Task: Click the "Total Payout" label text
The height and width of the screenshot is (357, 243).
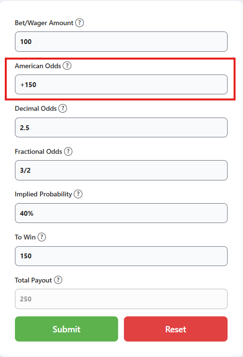Action: click(33, 280)
